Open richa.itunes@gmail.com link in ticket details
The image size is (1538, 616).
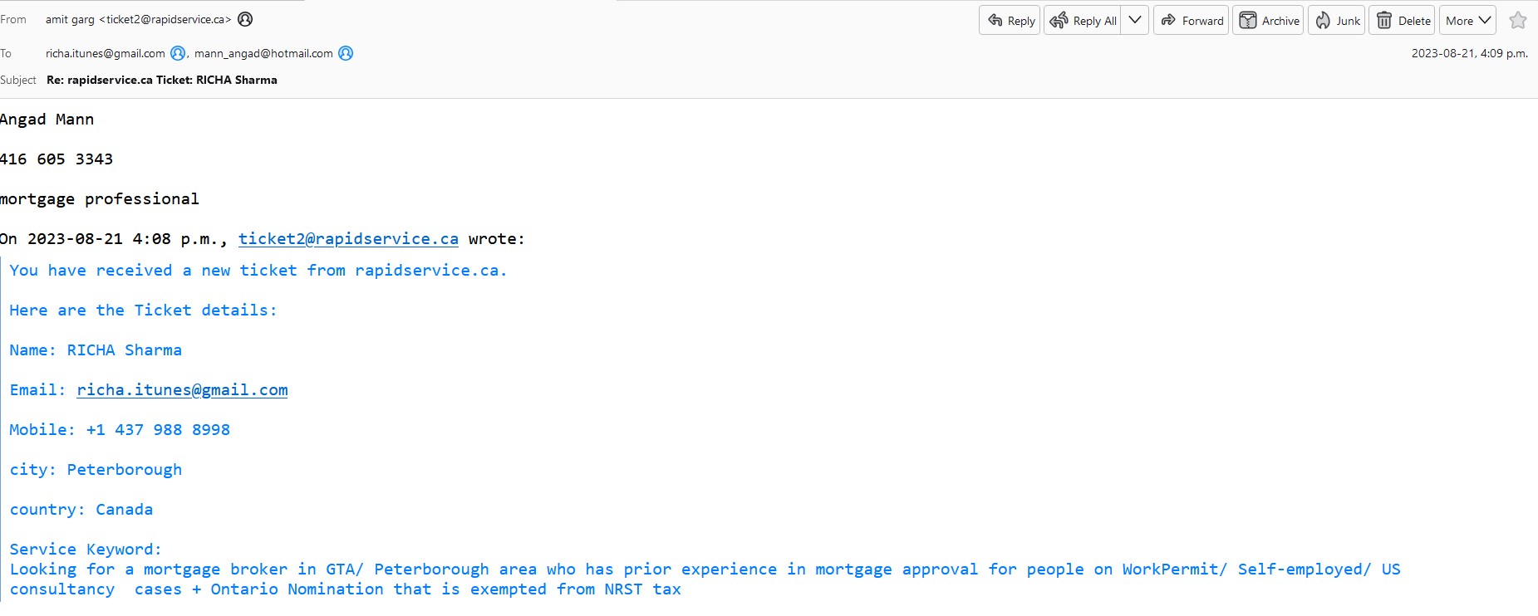pos(182,390)
